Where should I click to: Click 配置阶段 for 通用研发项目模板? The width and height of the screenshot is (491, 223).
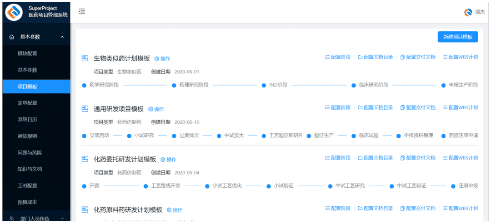[338, 107]
